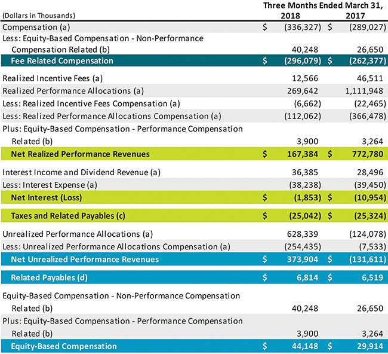Viewport: 388px width, 354px height.
Task: Click Net Realized Performance Revenues 2017 value 772,780
Action: click(x=368, y=154)
